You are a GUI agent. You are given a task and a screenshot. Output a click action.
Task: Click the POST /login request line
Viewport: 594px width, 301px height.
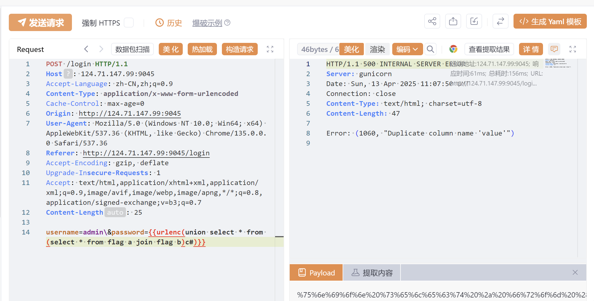[87, 64]
